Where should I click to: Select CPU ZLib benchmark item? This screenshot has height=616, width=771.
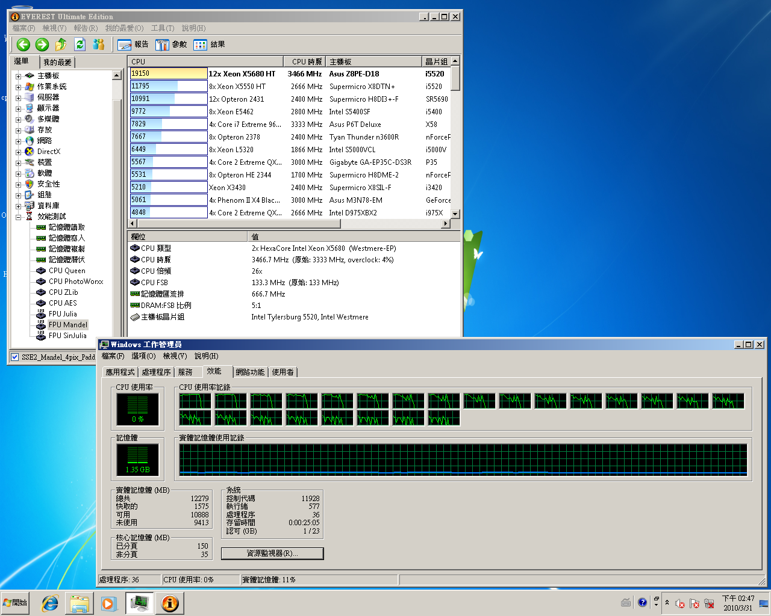[x=63, y=292]
